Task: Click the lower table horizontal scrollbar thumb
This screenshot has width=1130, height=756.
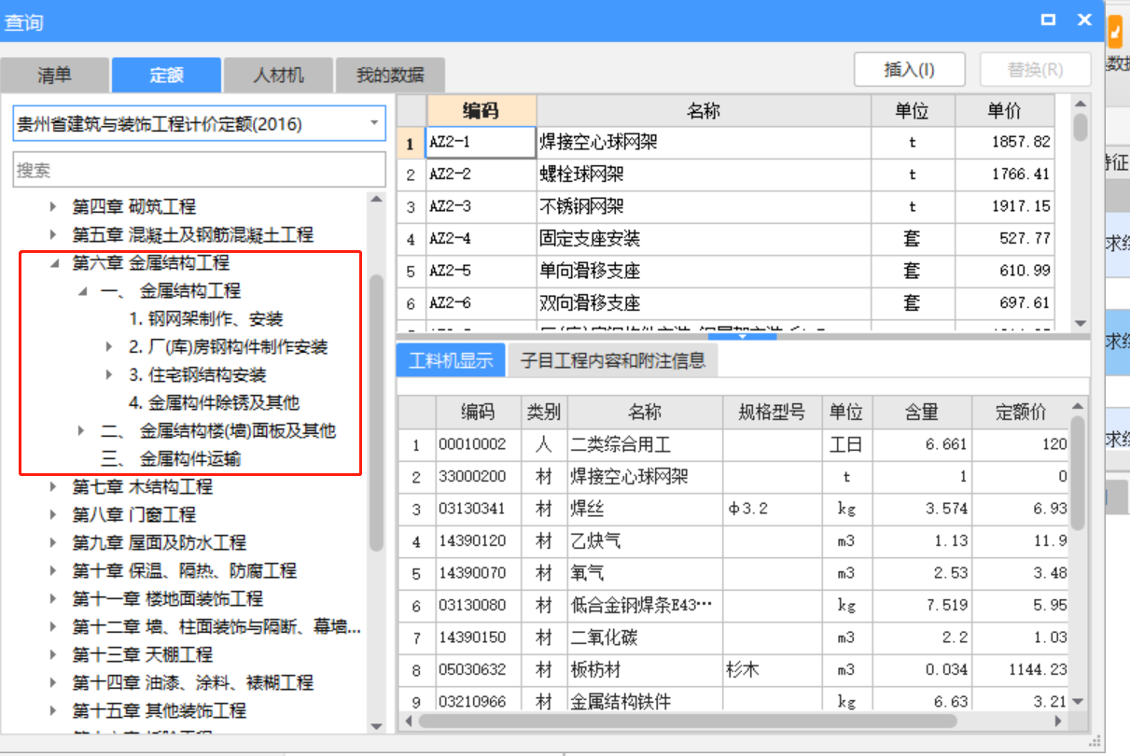Action: point(688,721)
